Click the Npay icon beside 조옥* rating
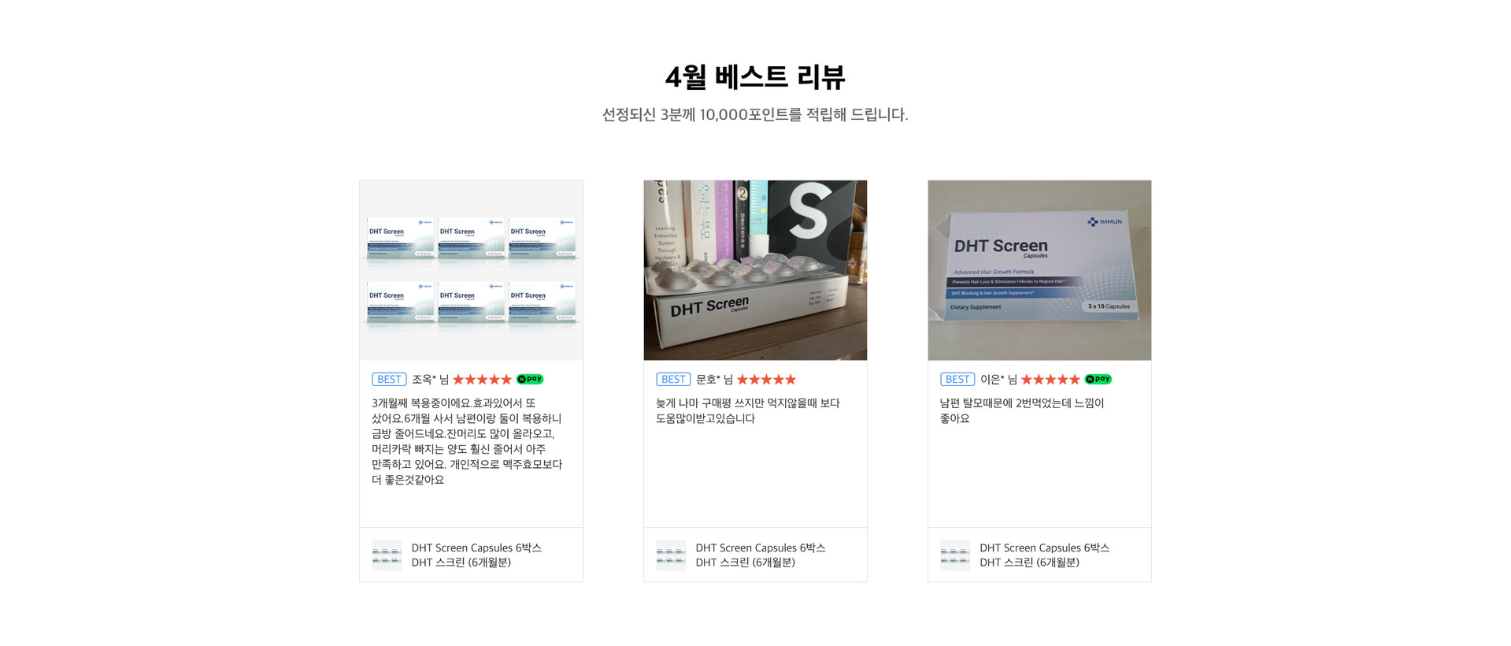The width and height of the screenshot is (1511, 646). [x=530, y=379]
